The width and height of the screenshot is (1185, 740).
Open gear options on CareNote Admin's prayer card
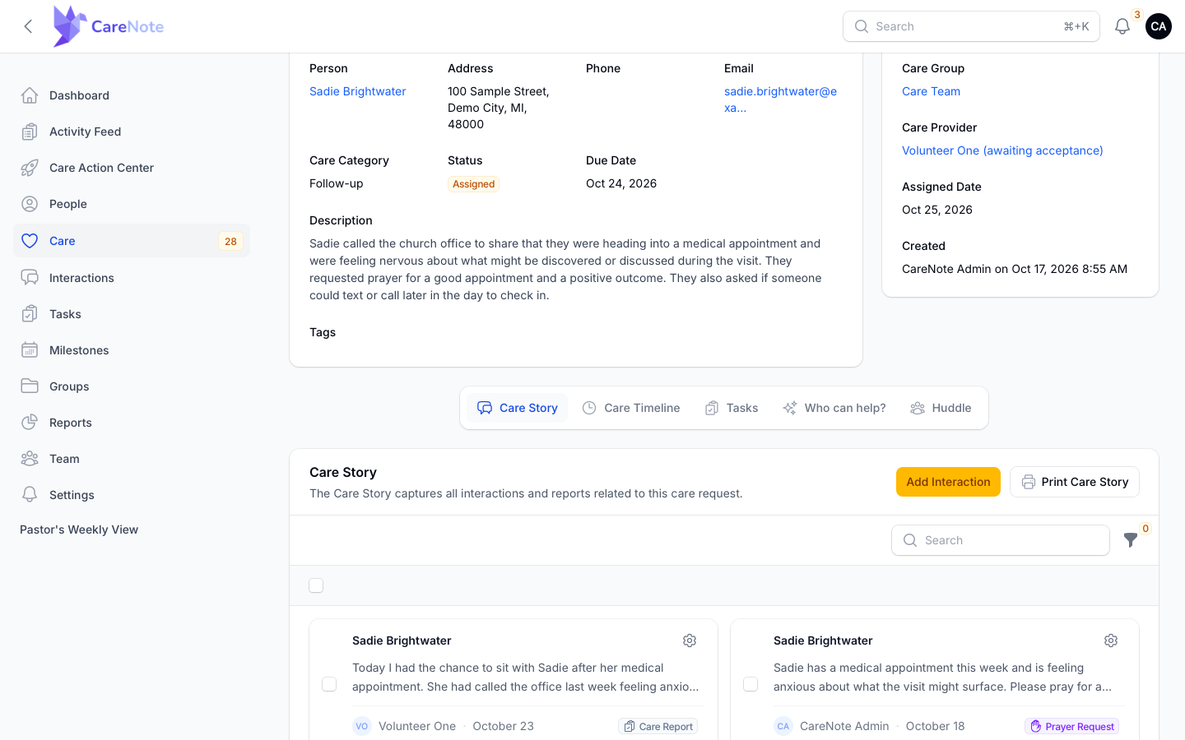1111,641
